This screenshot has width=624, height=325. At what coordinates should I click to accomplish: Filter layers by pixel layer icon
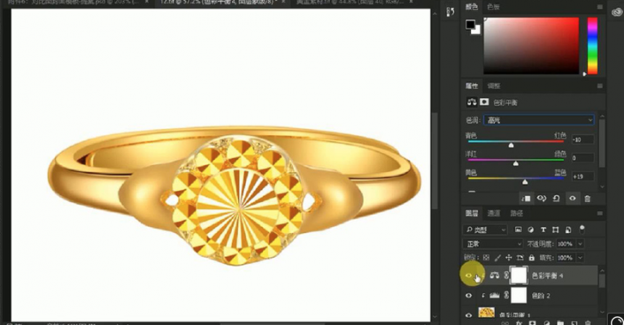click(518, 230)
